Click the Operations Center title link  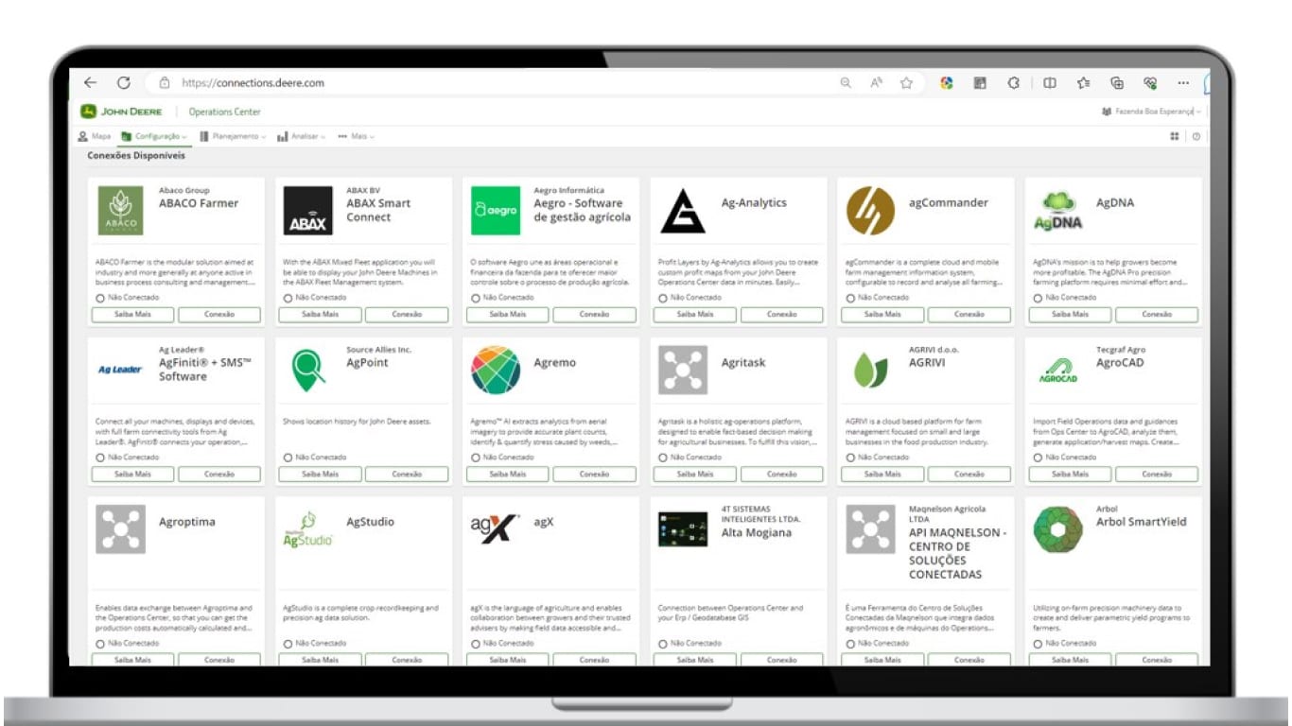224,112
